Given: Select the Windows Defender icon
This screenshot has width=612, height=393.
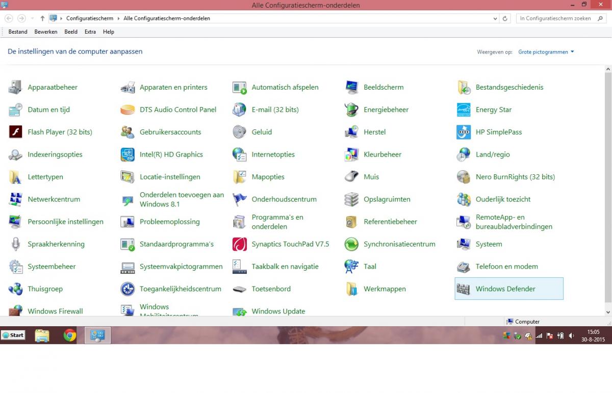Looking at the screenshot, I should [464, 289].
